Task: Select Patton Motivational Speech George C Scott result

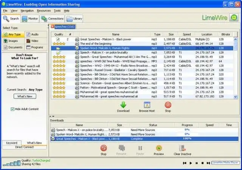Action: [x=142, y=87]
